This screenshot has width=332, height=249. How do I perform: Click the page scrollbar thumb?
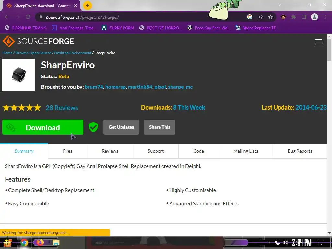(329, 50)
